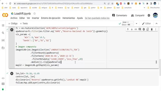
Task: Open the Editar menu
Action: click(x=22, y=18)
